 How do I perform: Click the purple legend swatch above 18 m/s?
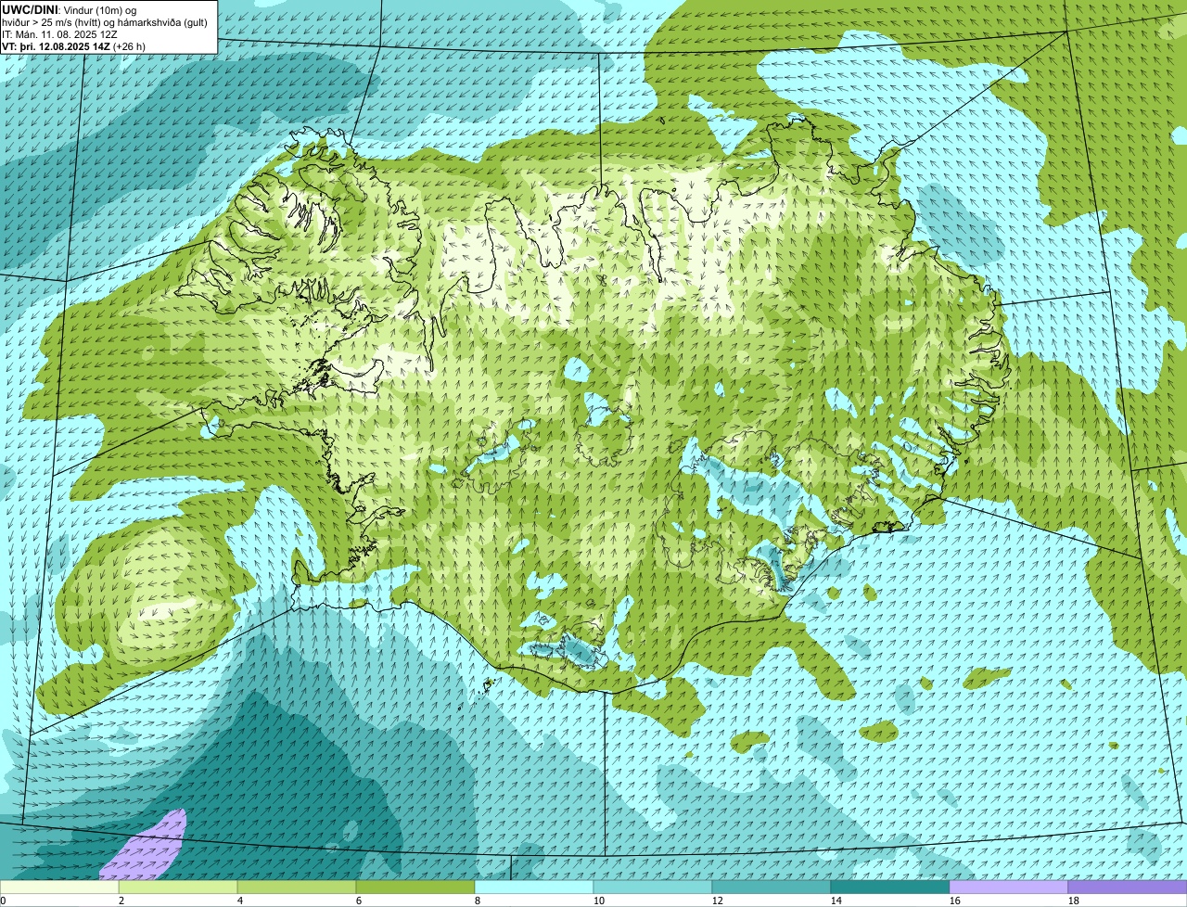click(1128, 888)
